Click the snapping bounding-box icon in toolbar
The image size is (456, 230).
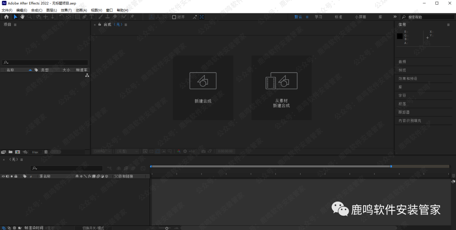point(201,17)
